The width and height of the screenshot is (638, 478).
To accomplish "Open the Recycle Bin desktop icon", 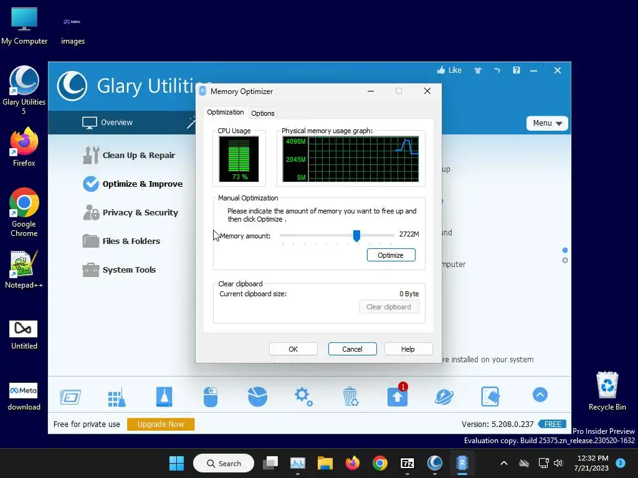I will click(x=607, y=391).
